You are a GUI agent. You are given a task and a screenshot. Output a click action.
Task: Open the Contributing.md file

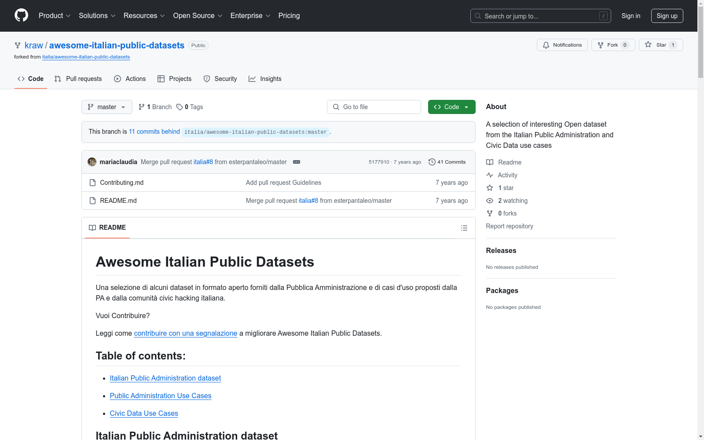tap(122, 183)
